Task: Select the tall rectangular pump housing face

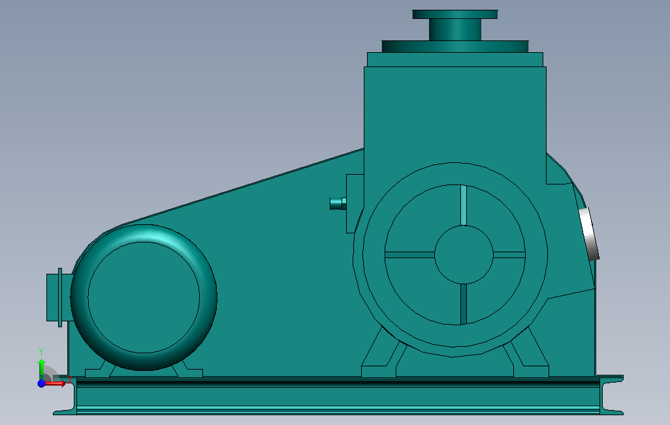Action: (455, 115)
